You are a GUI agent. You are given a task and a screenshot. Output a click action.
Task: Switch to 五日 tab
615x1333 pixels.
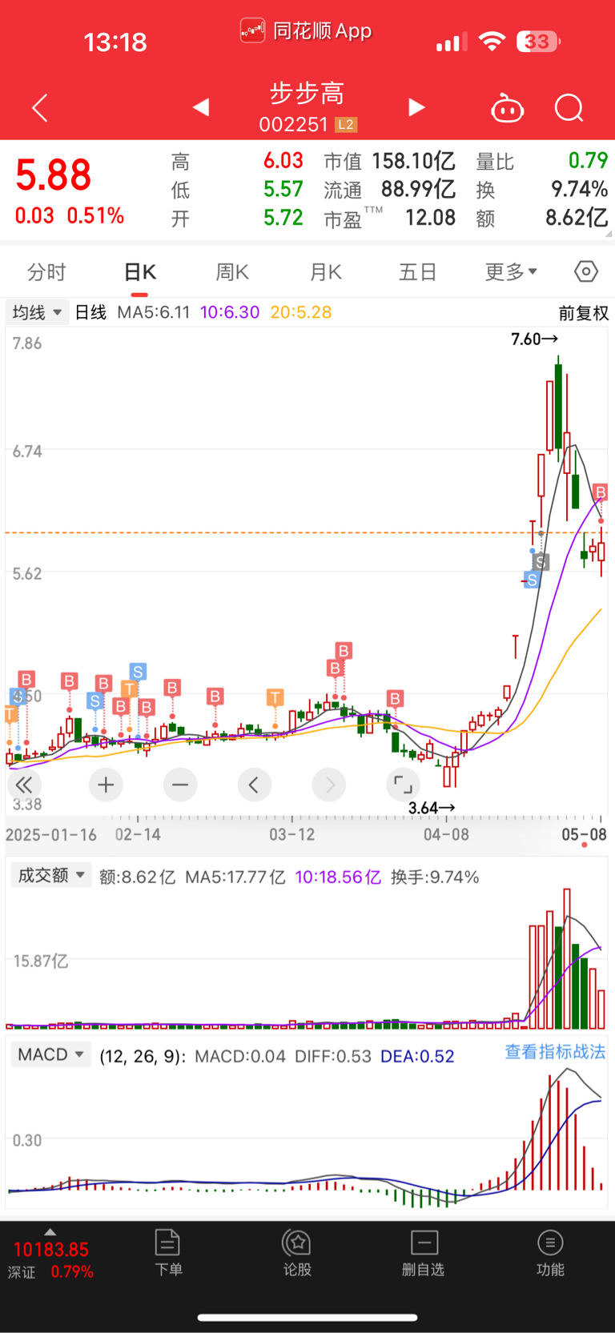tap(418, 272)
